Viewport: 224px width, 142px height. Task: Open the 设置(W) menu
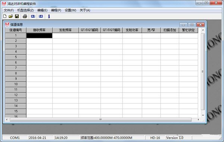pyautogui.click(x=71, y=10)
